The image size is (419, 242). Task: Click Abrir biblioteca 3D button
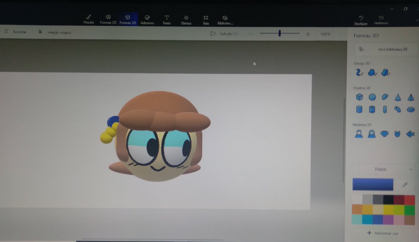pos(385,49)
